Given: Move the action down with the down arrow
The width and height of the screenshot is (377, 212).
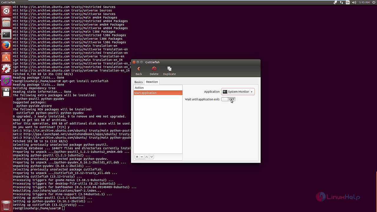Looking at the screenshot, I should [x=151, y=157].
